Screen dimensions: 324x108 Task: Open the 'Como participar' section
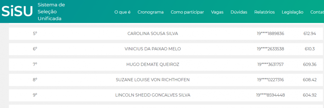click(187, 12)
